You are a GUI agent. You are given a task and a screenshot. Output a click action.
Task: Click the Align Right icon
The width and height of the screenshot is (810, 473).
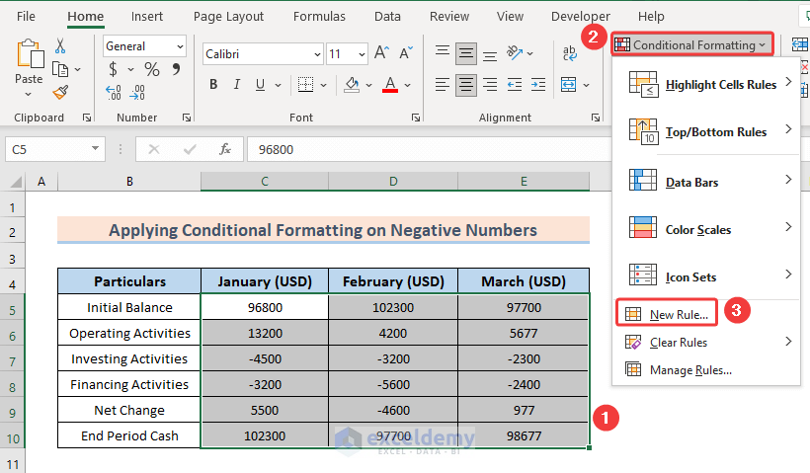[490, 85]
